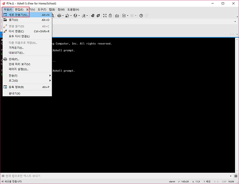
Task: Click the color scheme icon in toolbar
Action: point(67,16)
